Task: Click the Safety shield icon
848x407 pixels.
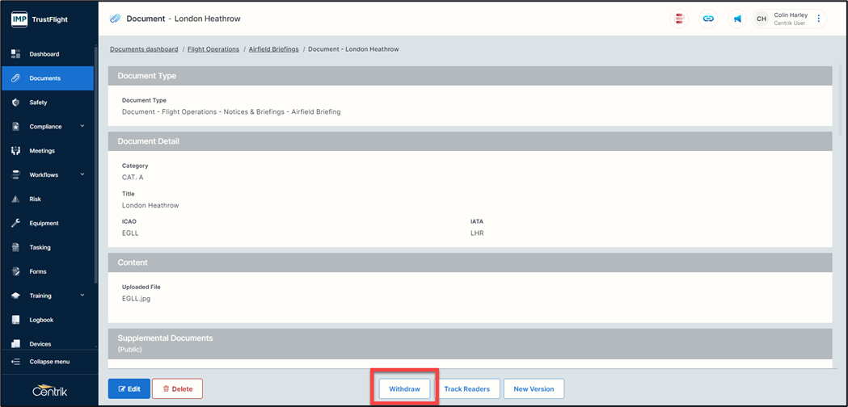Action: click(15, 103)
